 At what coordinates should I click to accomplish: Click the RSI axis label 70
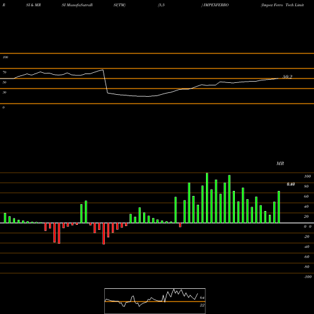(4, 72)
